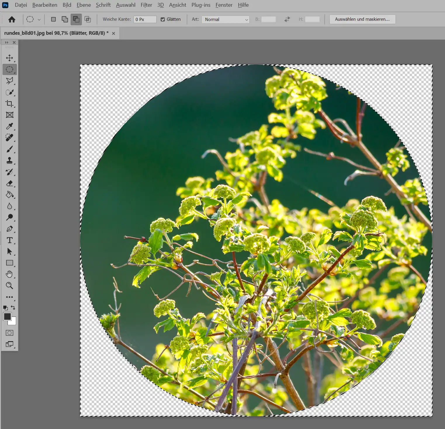Open the Hilfe menu
This screenshot has width=445, height=429.
click(x=243, y=5)
